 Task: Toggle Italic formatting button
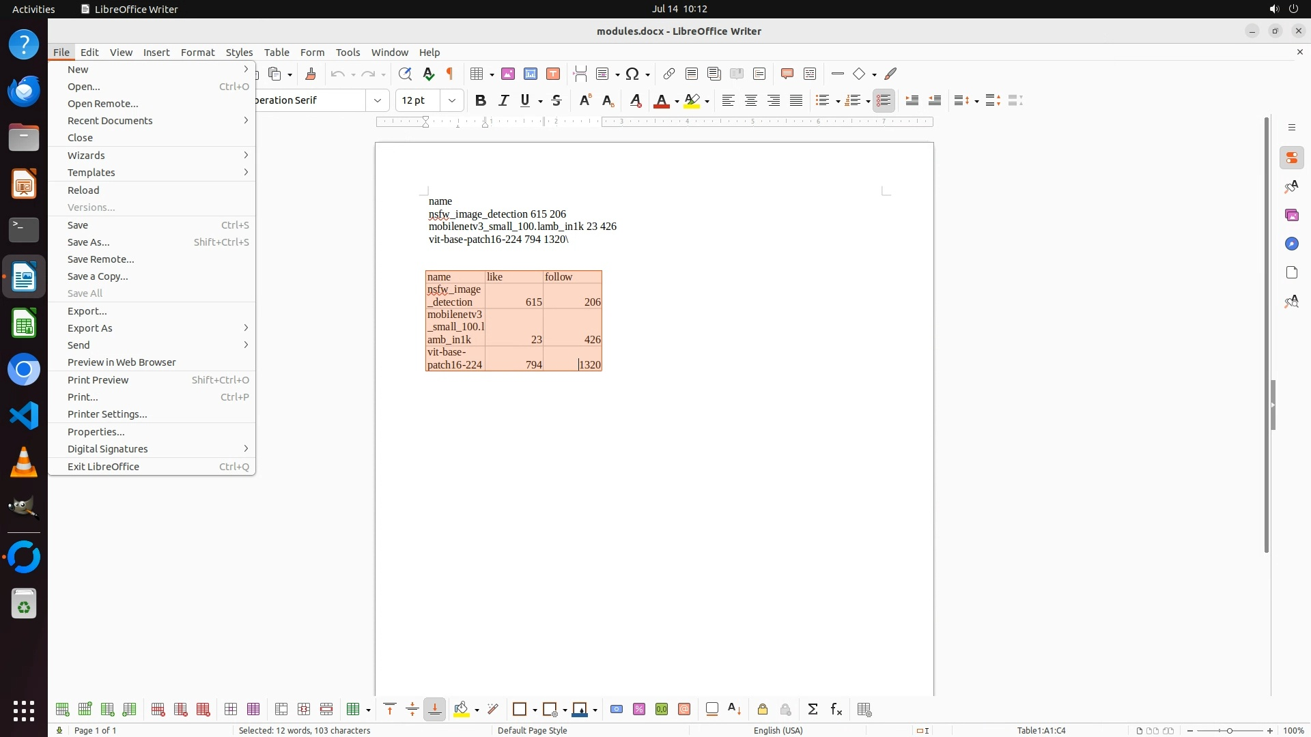click(503, 100)
